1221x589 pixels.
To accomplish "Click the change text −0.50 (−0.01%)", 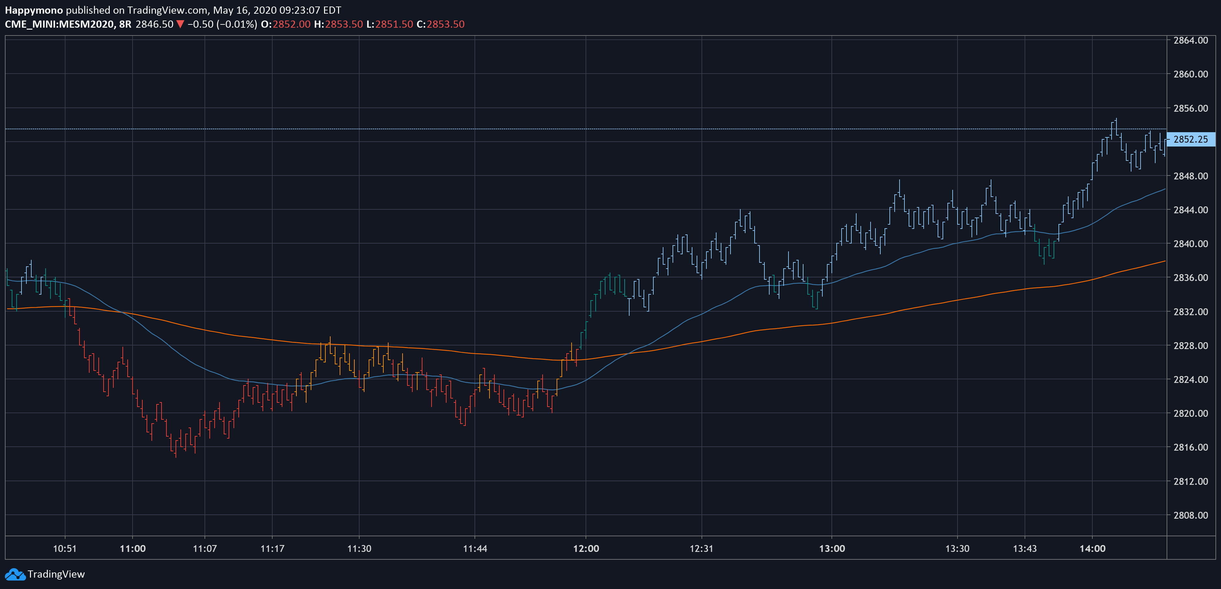I will point(222,24).
